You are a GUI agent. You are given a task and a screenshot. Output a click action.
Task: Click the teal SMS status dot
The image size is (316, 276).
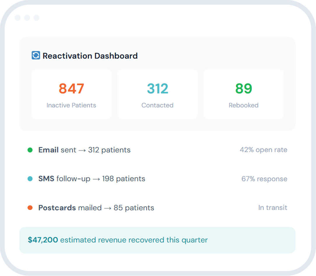pos(30,179)
